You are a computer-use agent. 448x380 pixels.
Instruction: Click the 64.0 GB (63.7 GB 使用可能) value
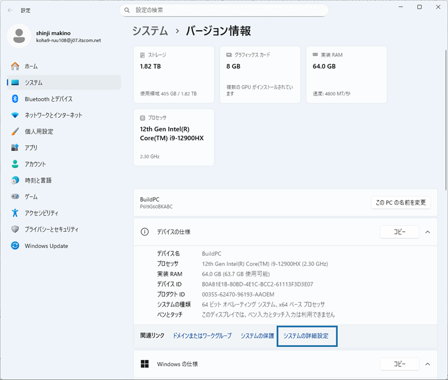(x=236, y=274)
